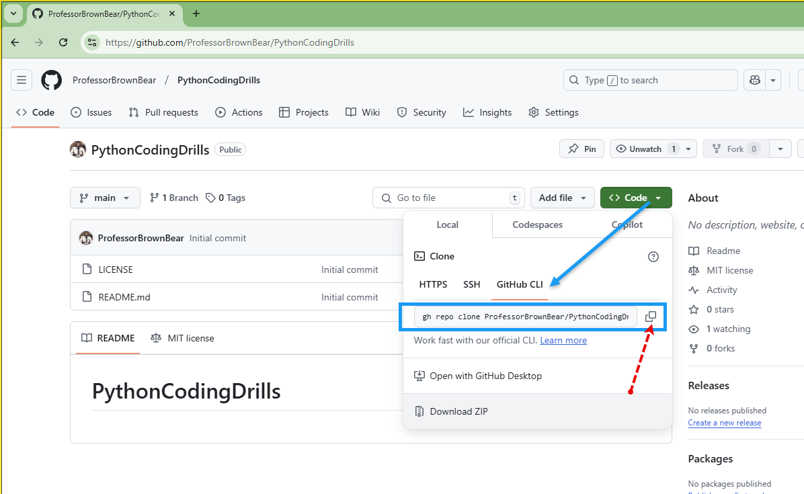Expand the Add file dropdown

(x=563, y=198)
